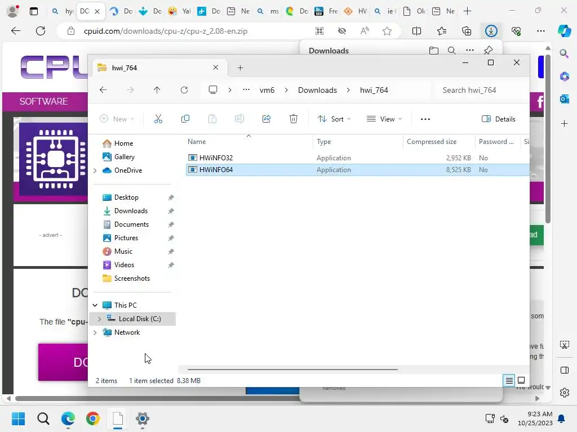Open Windows Start menu
This screenshot has height=432, width=577.
point(19,418)
